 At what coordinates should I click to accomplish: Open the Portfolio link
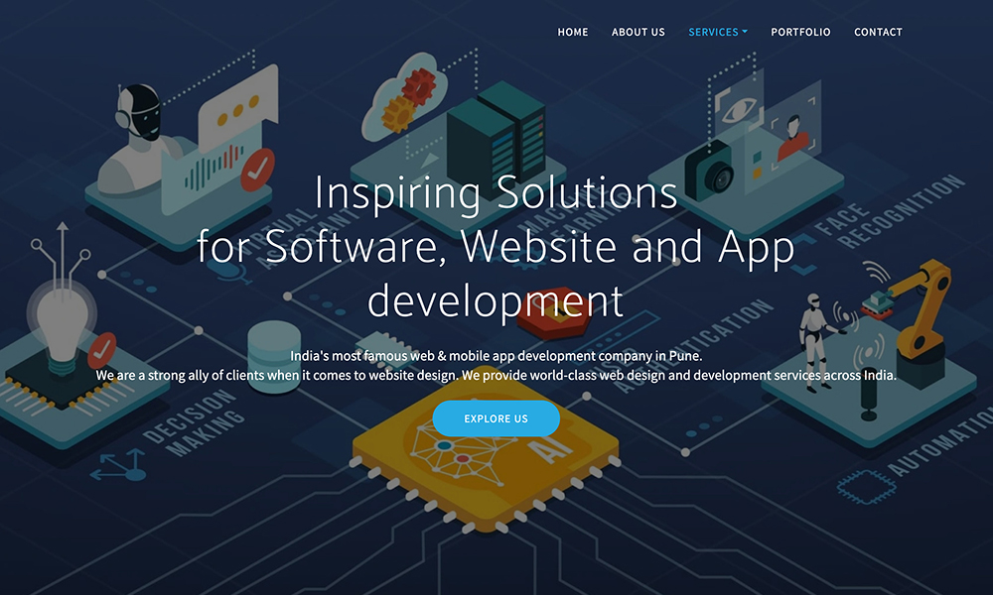[x=800, y=32]
